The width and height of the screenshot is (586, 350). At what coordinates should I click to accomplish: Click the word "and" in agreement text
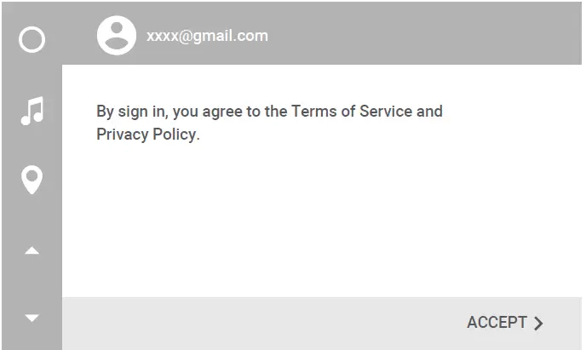pos(430,112)
